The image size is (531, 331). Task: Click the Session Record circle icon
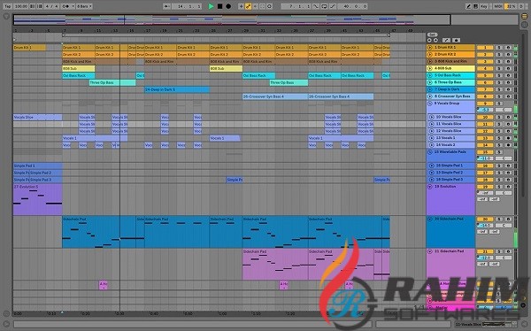[270, 6]
